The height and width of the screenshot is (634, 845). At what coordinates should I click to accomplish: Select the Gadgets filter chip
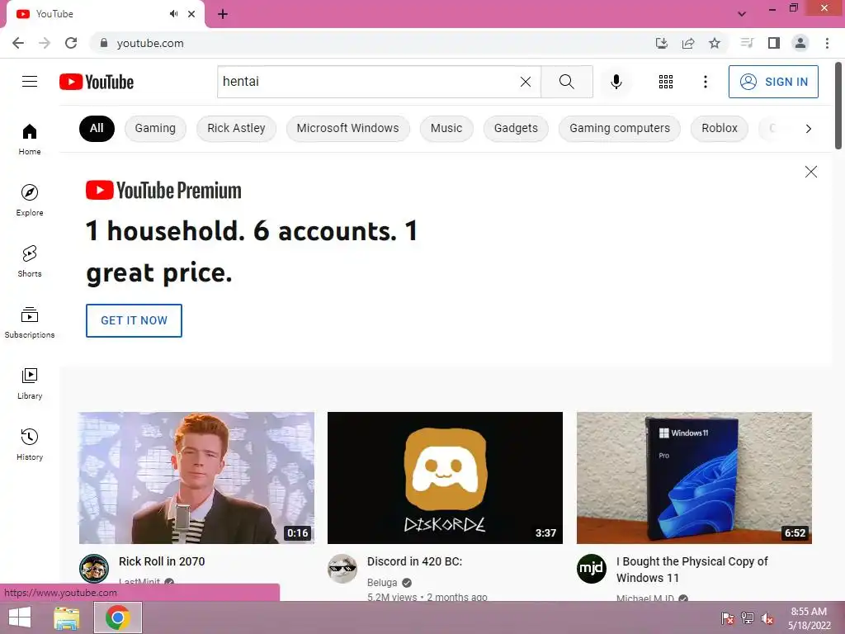[x=516, y=128]
